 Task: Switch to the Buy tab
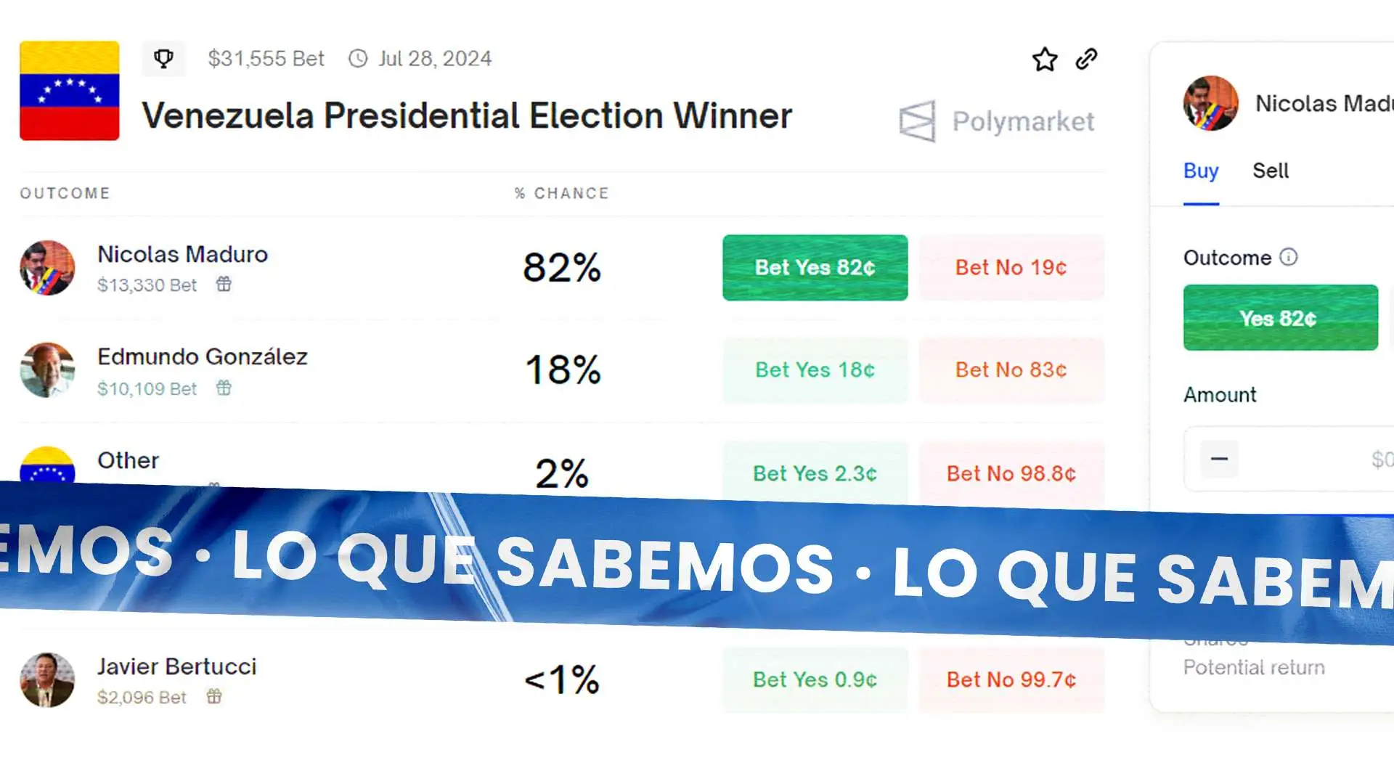click(x=1201, y=171)
